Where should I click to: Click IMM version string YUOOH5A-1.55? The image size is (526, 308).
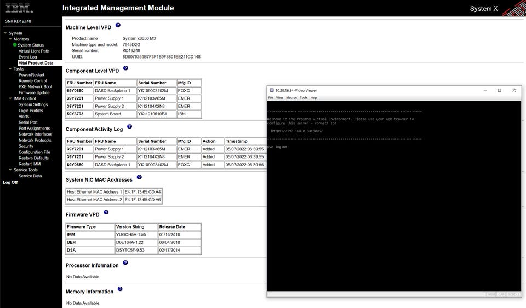click(136, 235)
